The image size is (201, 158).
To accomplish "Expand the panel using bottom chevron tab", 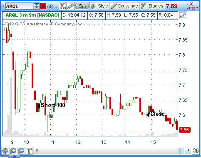I will 14,156.
